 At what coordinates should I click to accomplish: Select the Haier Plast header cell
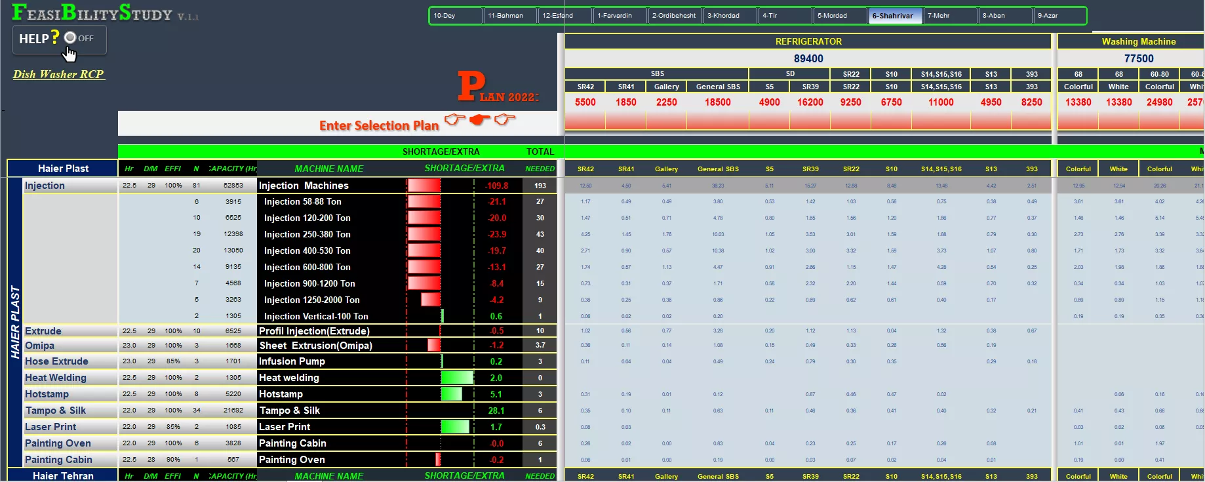[x=63, y=169]
